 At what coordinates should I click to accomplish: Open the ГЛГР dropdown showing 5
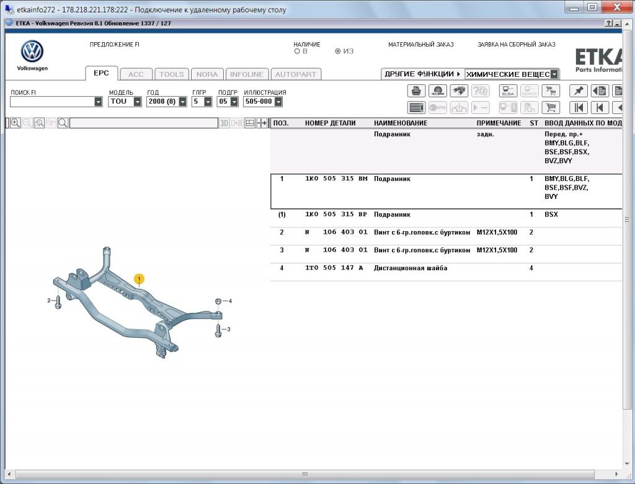(x=208, y=102)
